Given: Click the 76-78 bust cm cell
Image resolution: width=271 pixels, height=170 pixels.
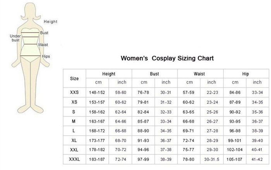Looking at the screenshot, I should pyautogui.click(x=144, y=93).
